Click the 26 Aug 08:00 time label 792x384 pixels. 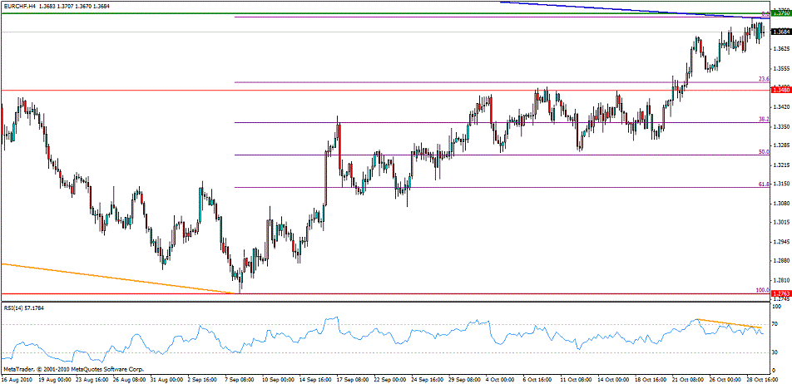128,378
